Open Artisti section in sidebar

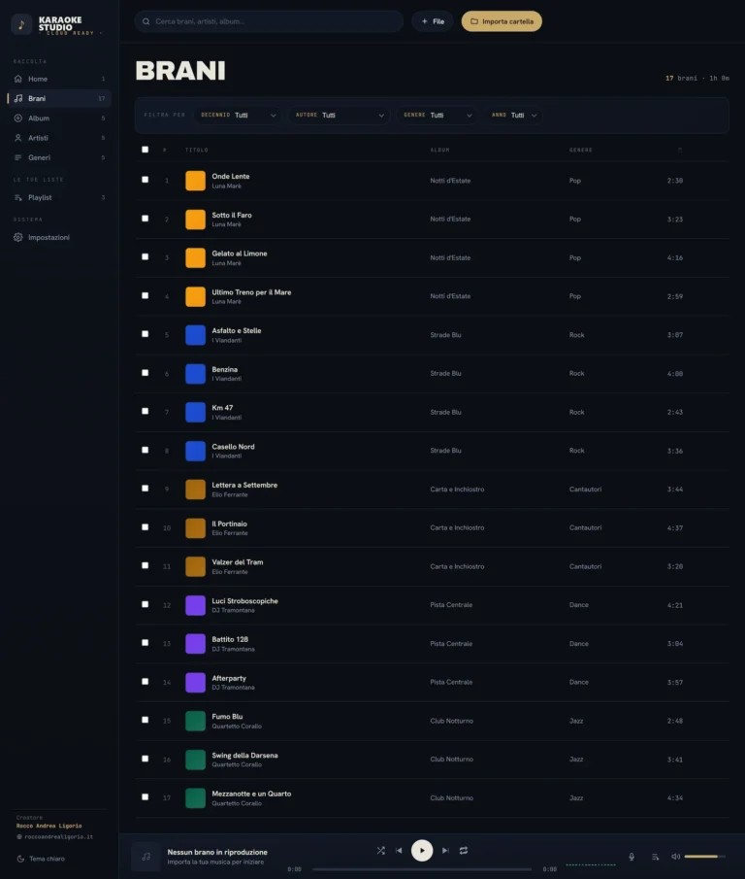[59, 138]
